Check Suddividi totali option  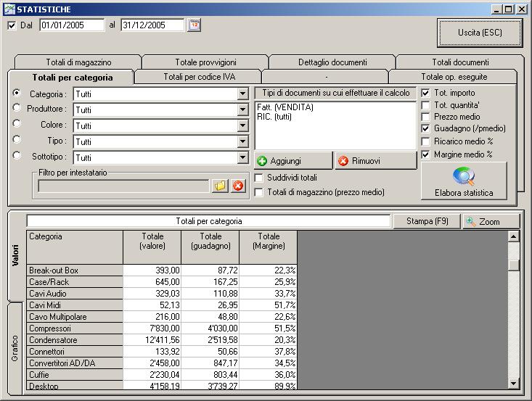pos(259,178)
